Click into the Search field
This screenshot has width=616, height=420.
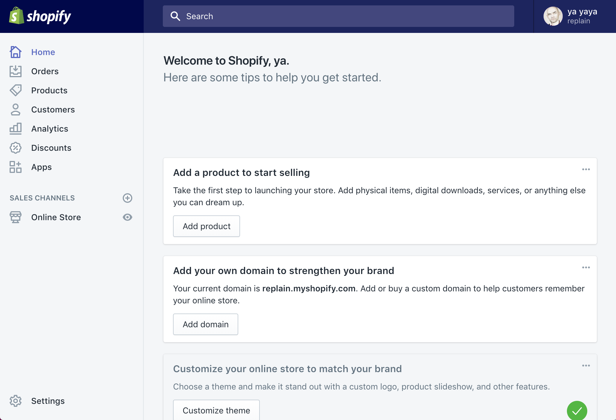338,16
